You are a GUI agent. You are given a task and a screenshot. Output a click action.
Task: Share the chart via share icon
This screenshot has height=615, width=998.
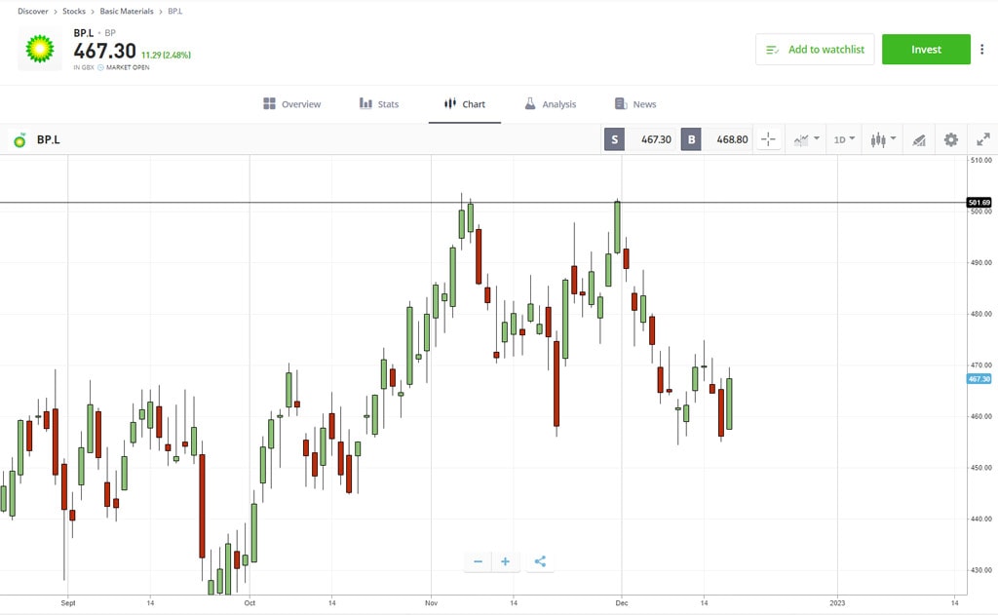[x=540, y=561]
